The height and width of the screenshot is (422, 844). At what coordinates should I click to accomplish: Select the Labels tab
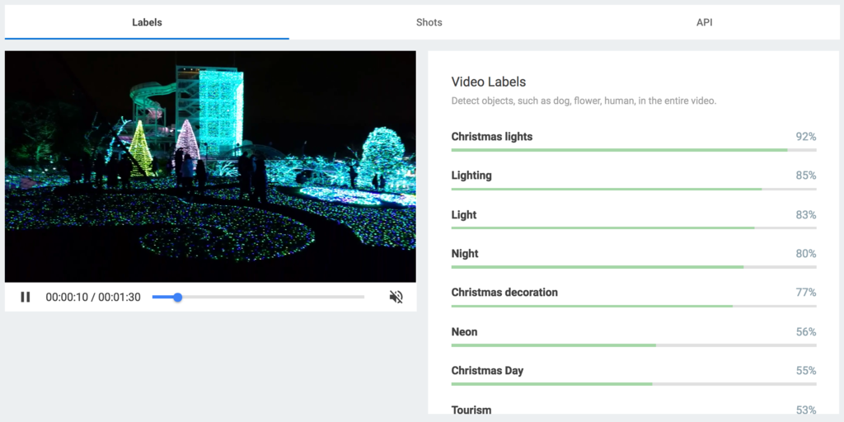pos(147,22)
